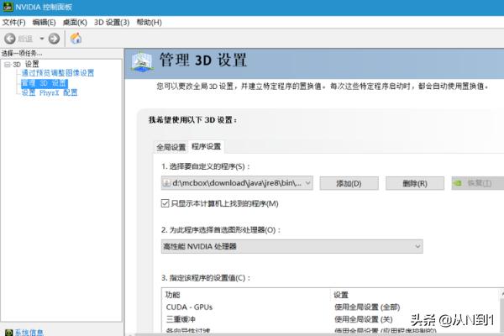
Task: Open the 桌面(K) menu
Action: (75, 23)
